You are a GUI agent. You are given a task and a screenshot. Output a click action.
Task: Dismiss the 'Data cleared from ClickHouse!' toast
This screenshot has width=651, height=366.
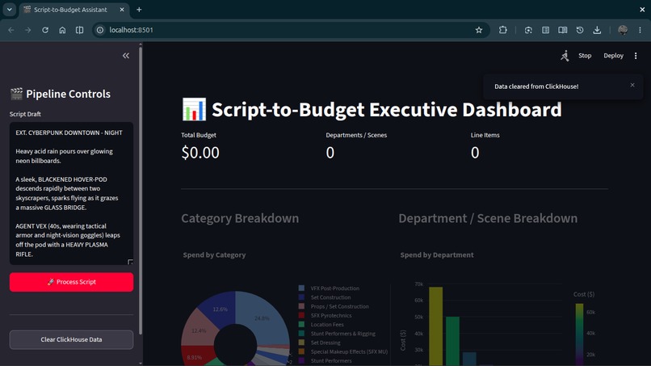coord(632,85)
